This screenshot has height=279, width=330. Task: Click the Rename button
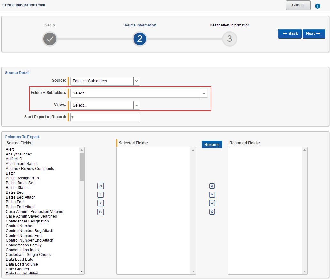(x=212, y=144)
